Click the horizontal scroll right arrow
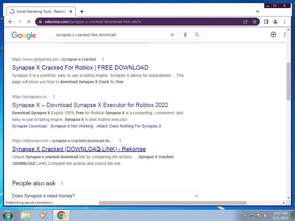The image size is (295, 221). (284, 203)
